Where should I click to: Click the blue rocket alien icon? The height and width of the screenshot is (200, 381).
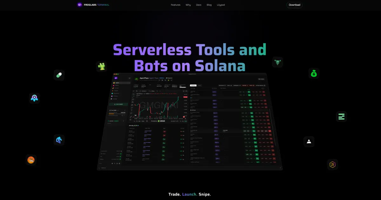click(x=34, y=98)
